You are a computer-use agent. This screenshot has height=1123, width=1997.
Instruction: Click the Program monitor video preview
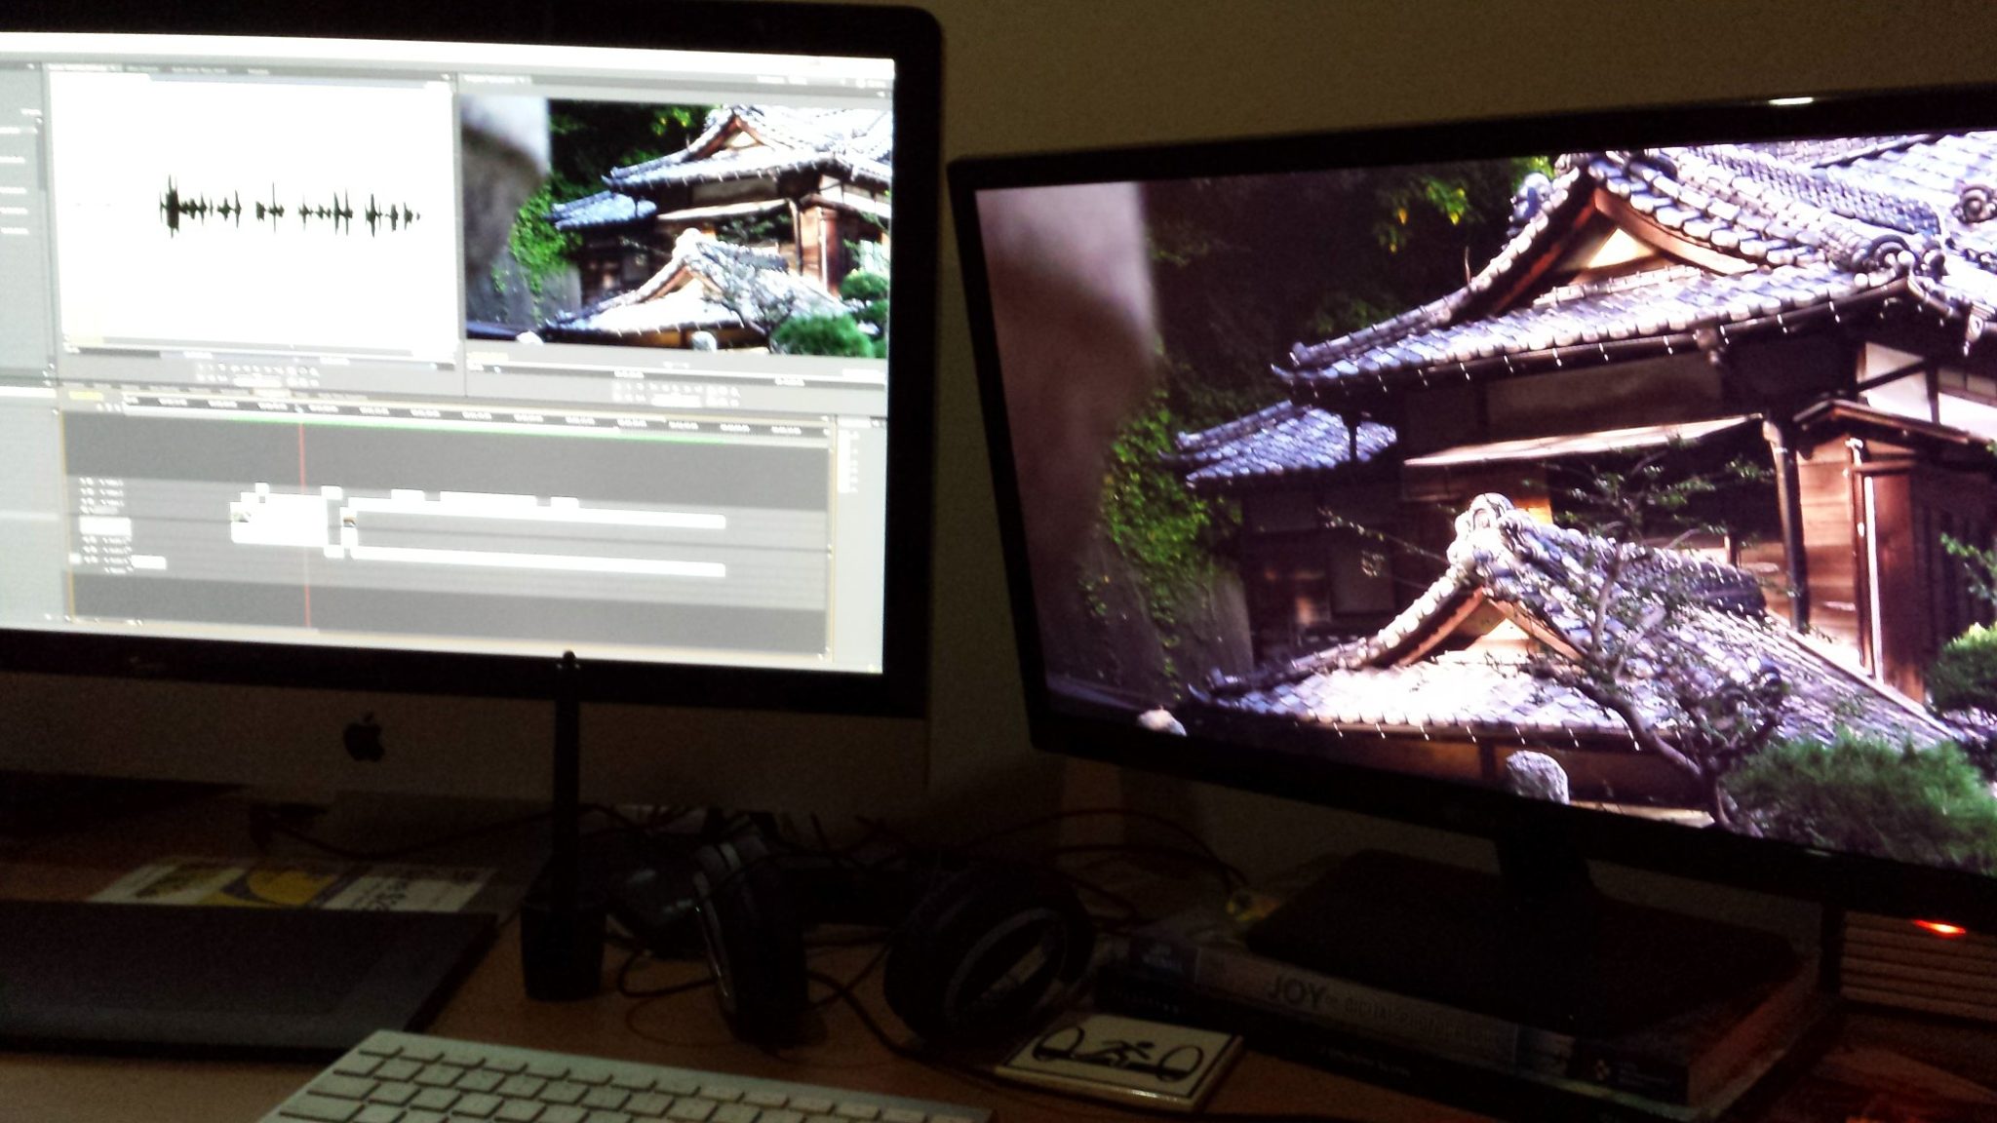click(x=678, y=226)
